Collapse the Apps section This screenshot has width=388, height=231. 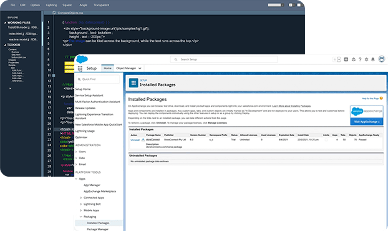coord(76,179)
